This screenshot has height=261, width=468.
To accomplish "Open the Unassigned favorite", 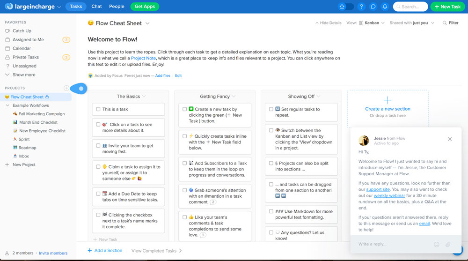I will coord(24,66).
